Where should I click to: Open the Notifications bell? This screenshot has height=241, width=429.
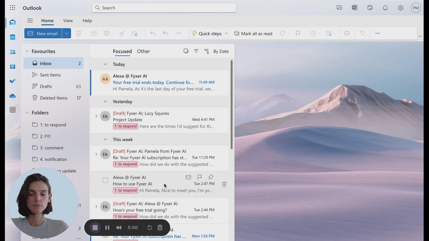click(x=385, y=8)
